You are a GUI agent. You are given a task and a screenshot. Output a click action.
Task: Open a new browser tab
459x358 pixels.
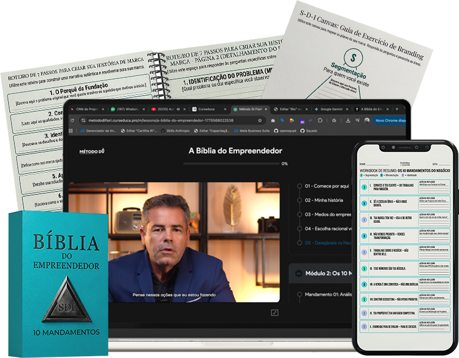point(396,109)
